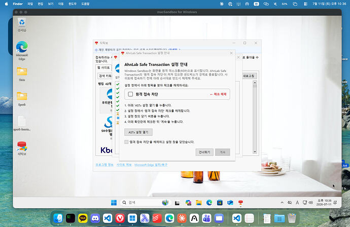Open the 파일 menu
This screenshot has width=350, height=227.
pyautogui.click(x=30, y=4)
